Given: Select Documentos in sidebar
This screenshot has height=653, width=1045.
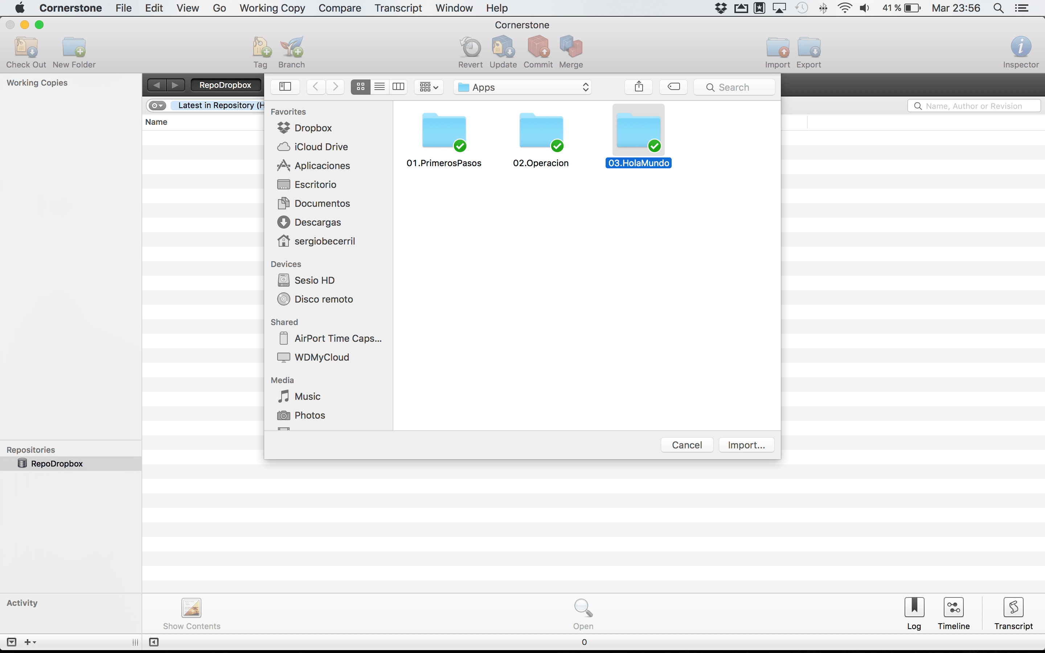Looking at the screenshot, I should (x=322, y=204).
